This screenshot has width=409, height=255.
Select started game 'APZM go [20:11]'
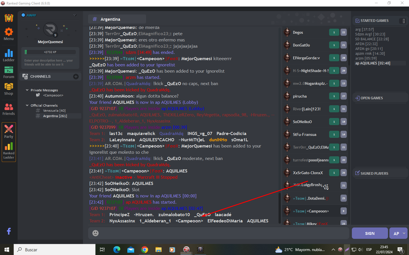(369, 49)
